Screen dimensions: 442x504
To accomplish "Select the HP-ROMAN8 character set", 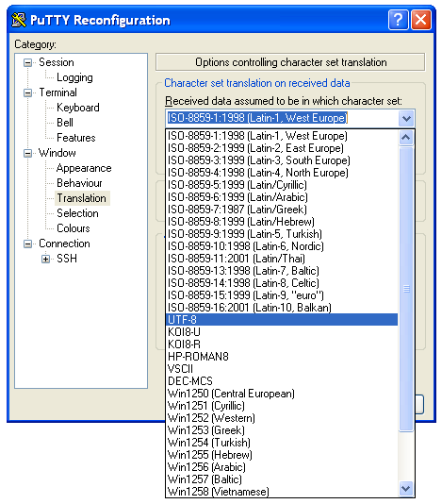I will coord(282,357).
